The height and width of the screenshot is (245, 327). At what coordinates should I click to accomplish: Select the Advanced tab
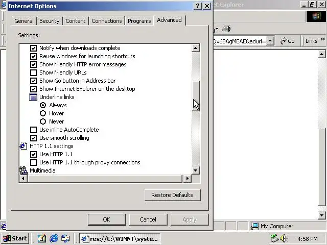(169, 20)
